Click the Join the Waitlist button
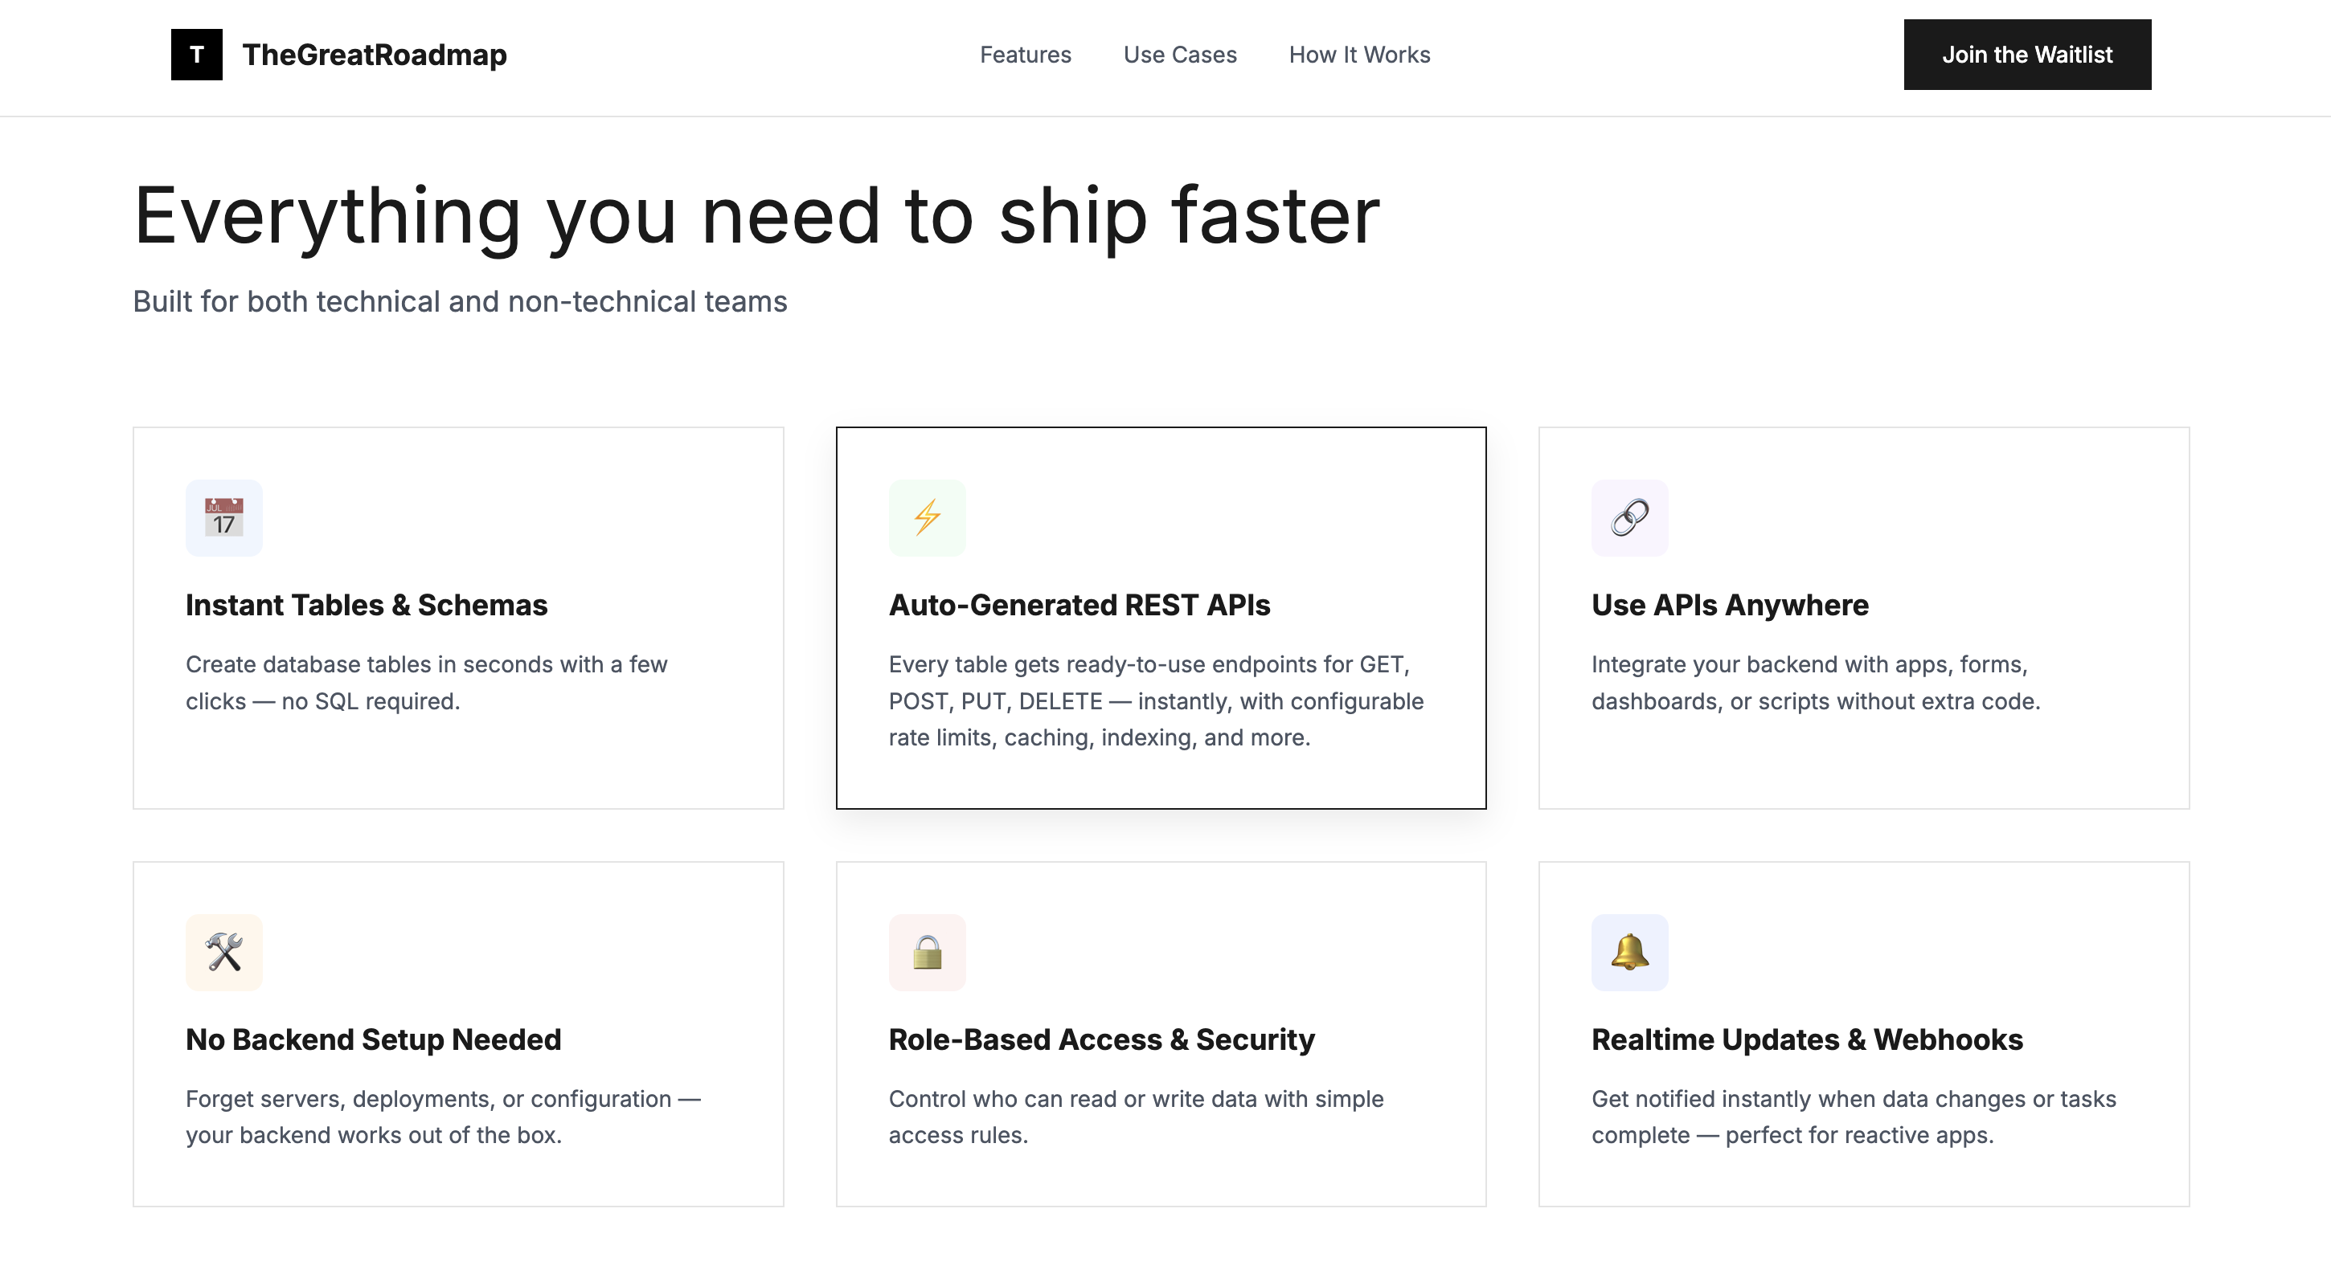2331x1274 pixels. pos(2028,55)
